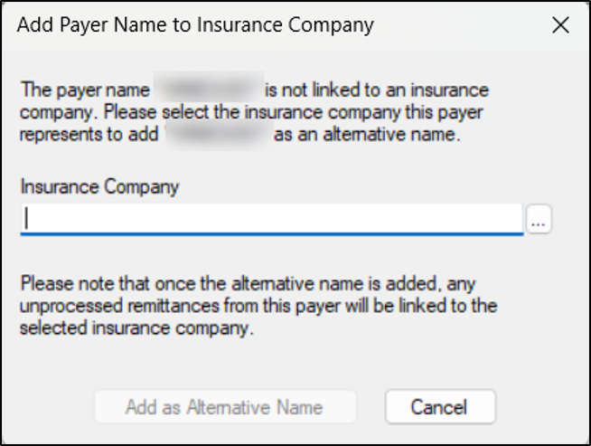This screenshot has width=591, height=446.
Task: Click Add as Alternative Name button
Action: pyautogui.click(x=225, y=407)
